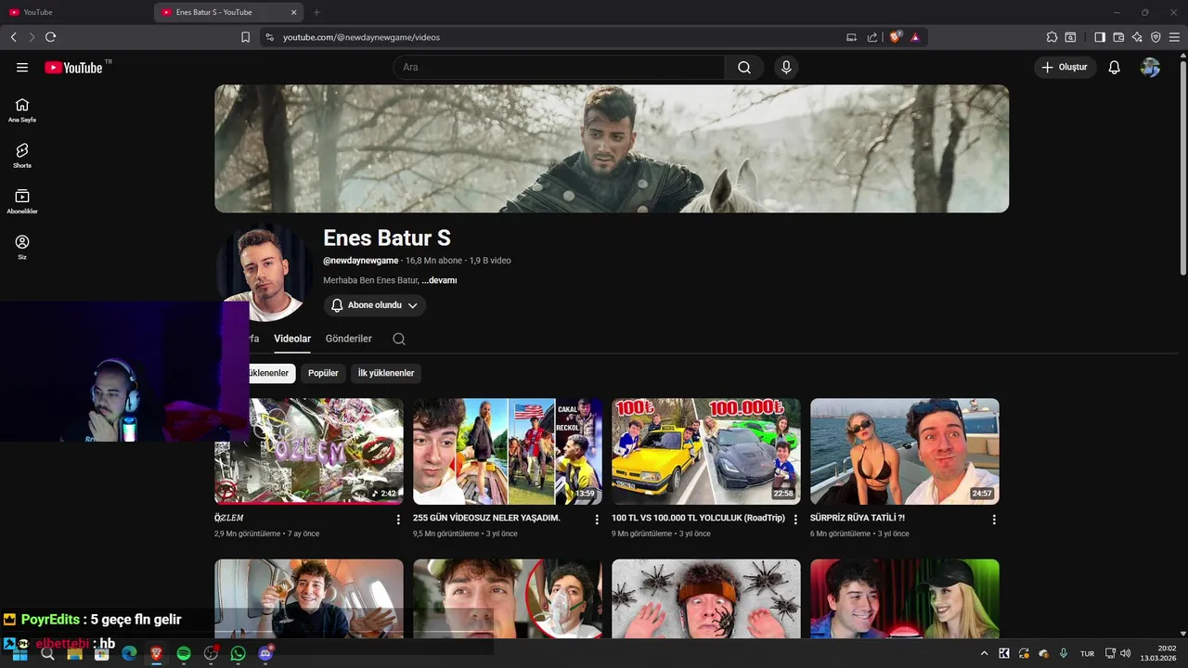Open the YouTube hamburger guide menu
The height and width of the screenshot is (668, 1188).
pos(22,68)
